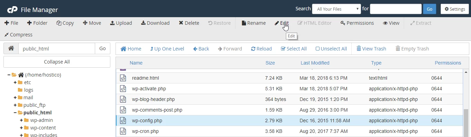Viewport: 471px width, 137px height.
Task: View the selected file
Action: click(x=391, y=23)
